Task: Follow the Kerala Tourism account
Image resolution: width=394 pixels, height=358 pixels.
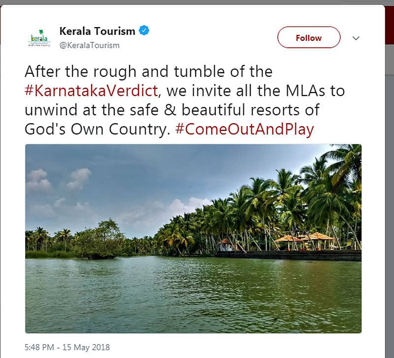Action: 308,38
